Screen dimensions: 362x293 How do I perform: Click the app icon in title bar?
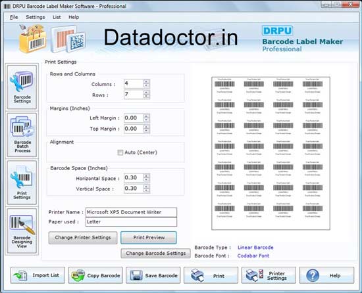[x=7, y=6]
